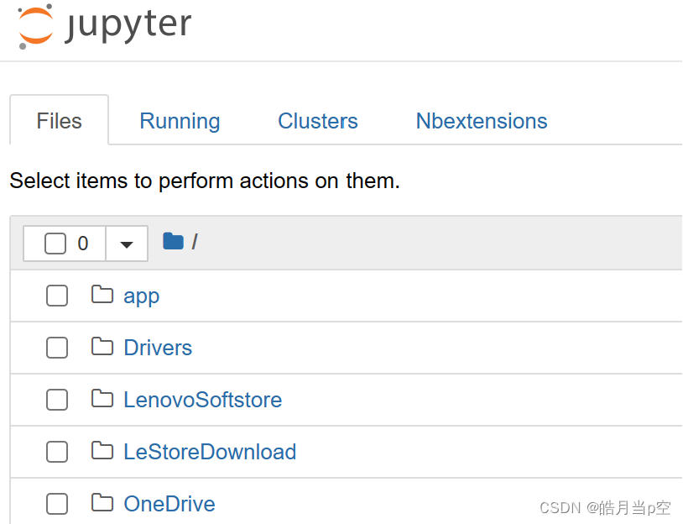Image resolution: width=683 pixels, height=524 pixels.
Task: Check the checkbox next to app
Action: point(57,296)
